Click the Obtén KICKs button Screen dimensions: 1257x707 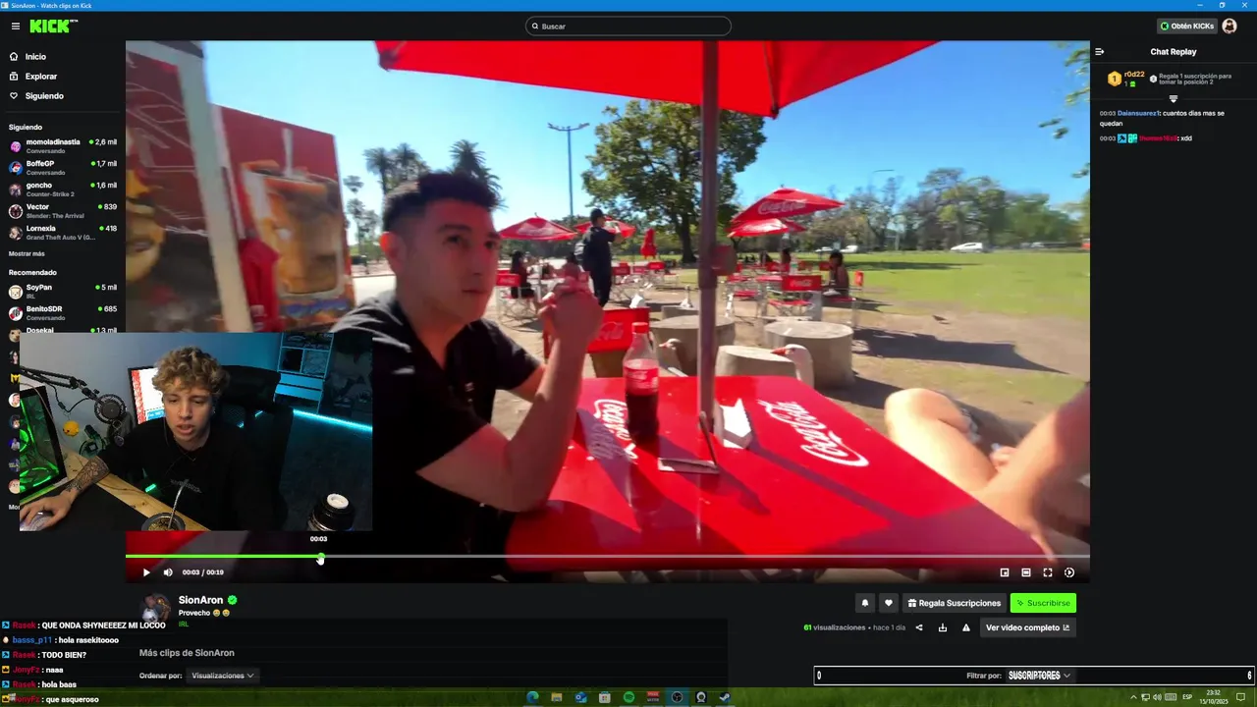tap(1186, 27)
